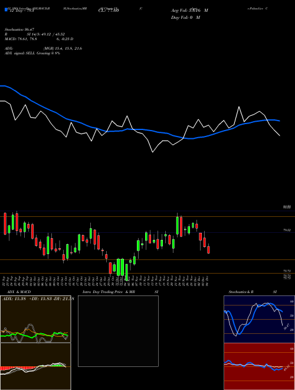Select the 'Avg Vol: 5.616 M' reading
This screenshot has width=295, height=390.
(x=189, y=11)
